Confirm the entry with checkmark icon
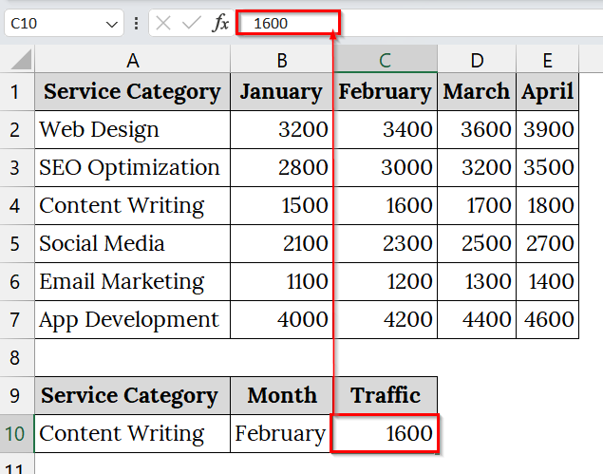This screenshot has width=603, height=474. pos(192,24)
